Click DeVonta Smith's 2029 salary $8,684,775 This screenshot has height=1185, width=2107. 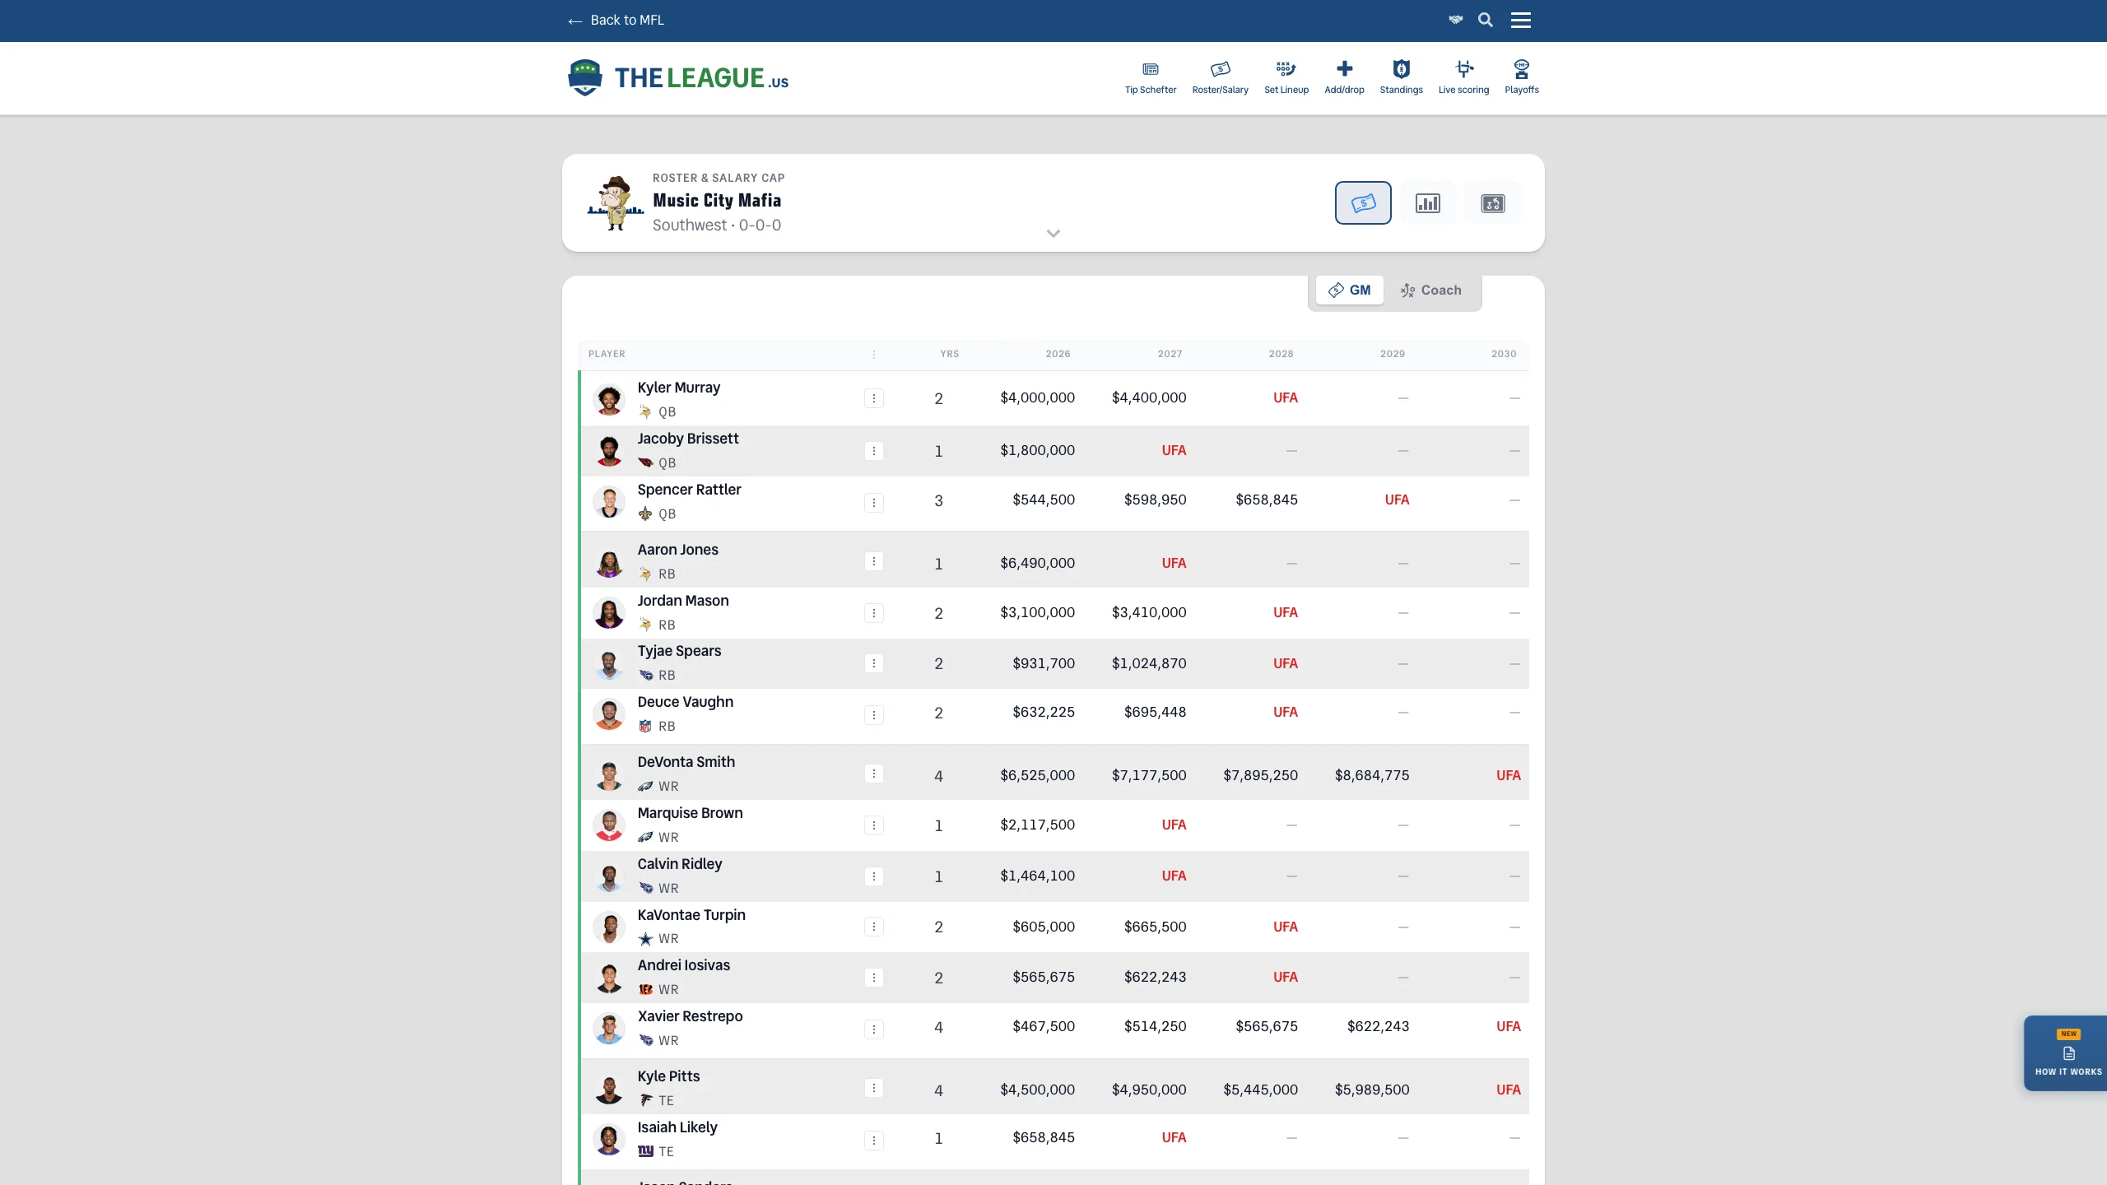coord(1372,775)
